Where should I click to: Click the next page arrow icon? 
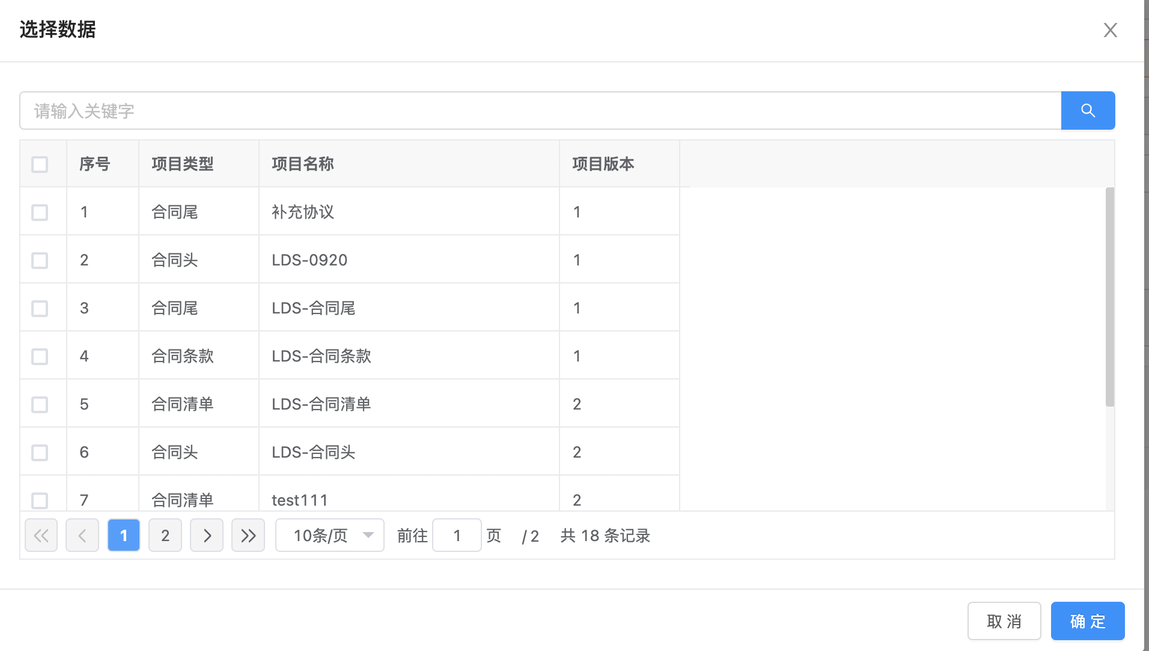coord(207,535)
